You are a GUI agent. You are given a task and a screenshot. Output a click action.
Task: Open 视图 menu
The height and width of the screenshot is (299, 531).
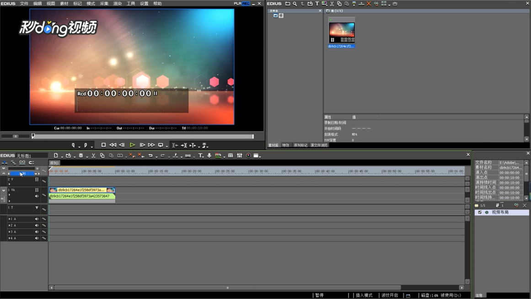51,3
